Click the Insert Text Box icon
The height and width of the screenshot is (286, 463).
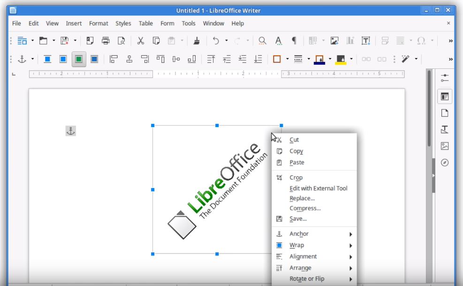(x=365, y=40)
